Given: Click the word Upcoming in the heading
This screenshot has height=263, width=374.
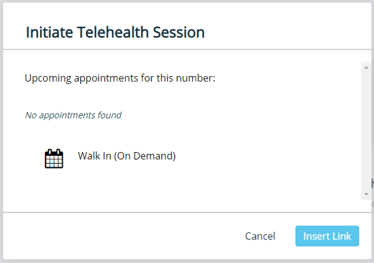Looking at the screenshot, I should (47, 79).
